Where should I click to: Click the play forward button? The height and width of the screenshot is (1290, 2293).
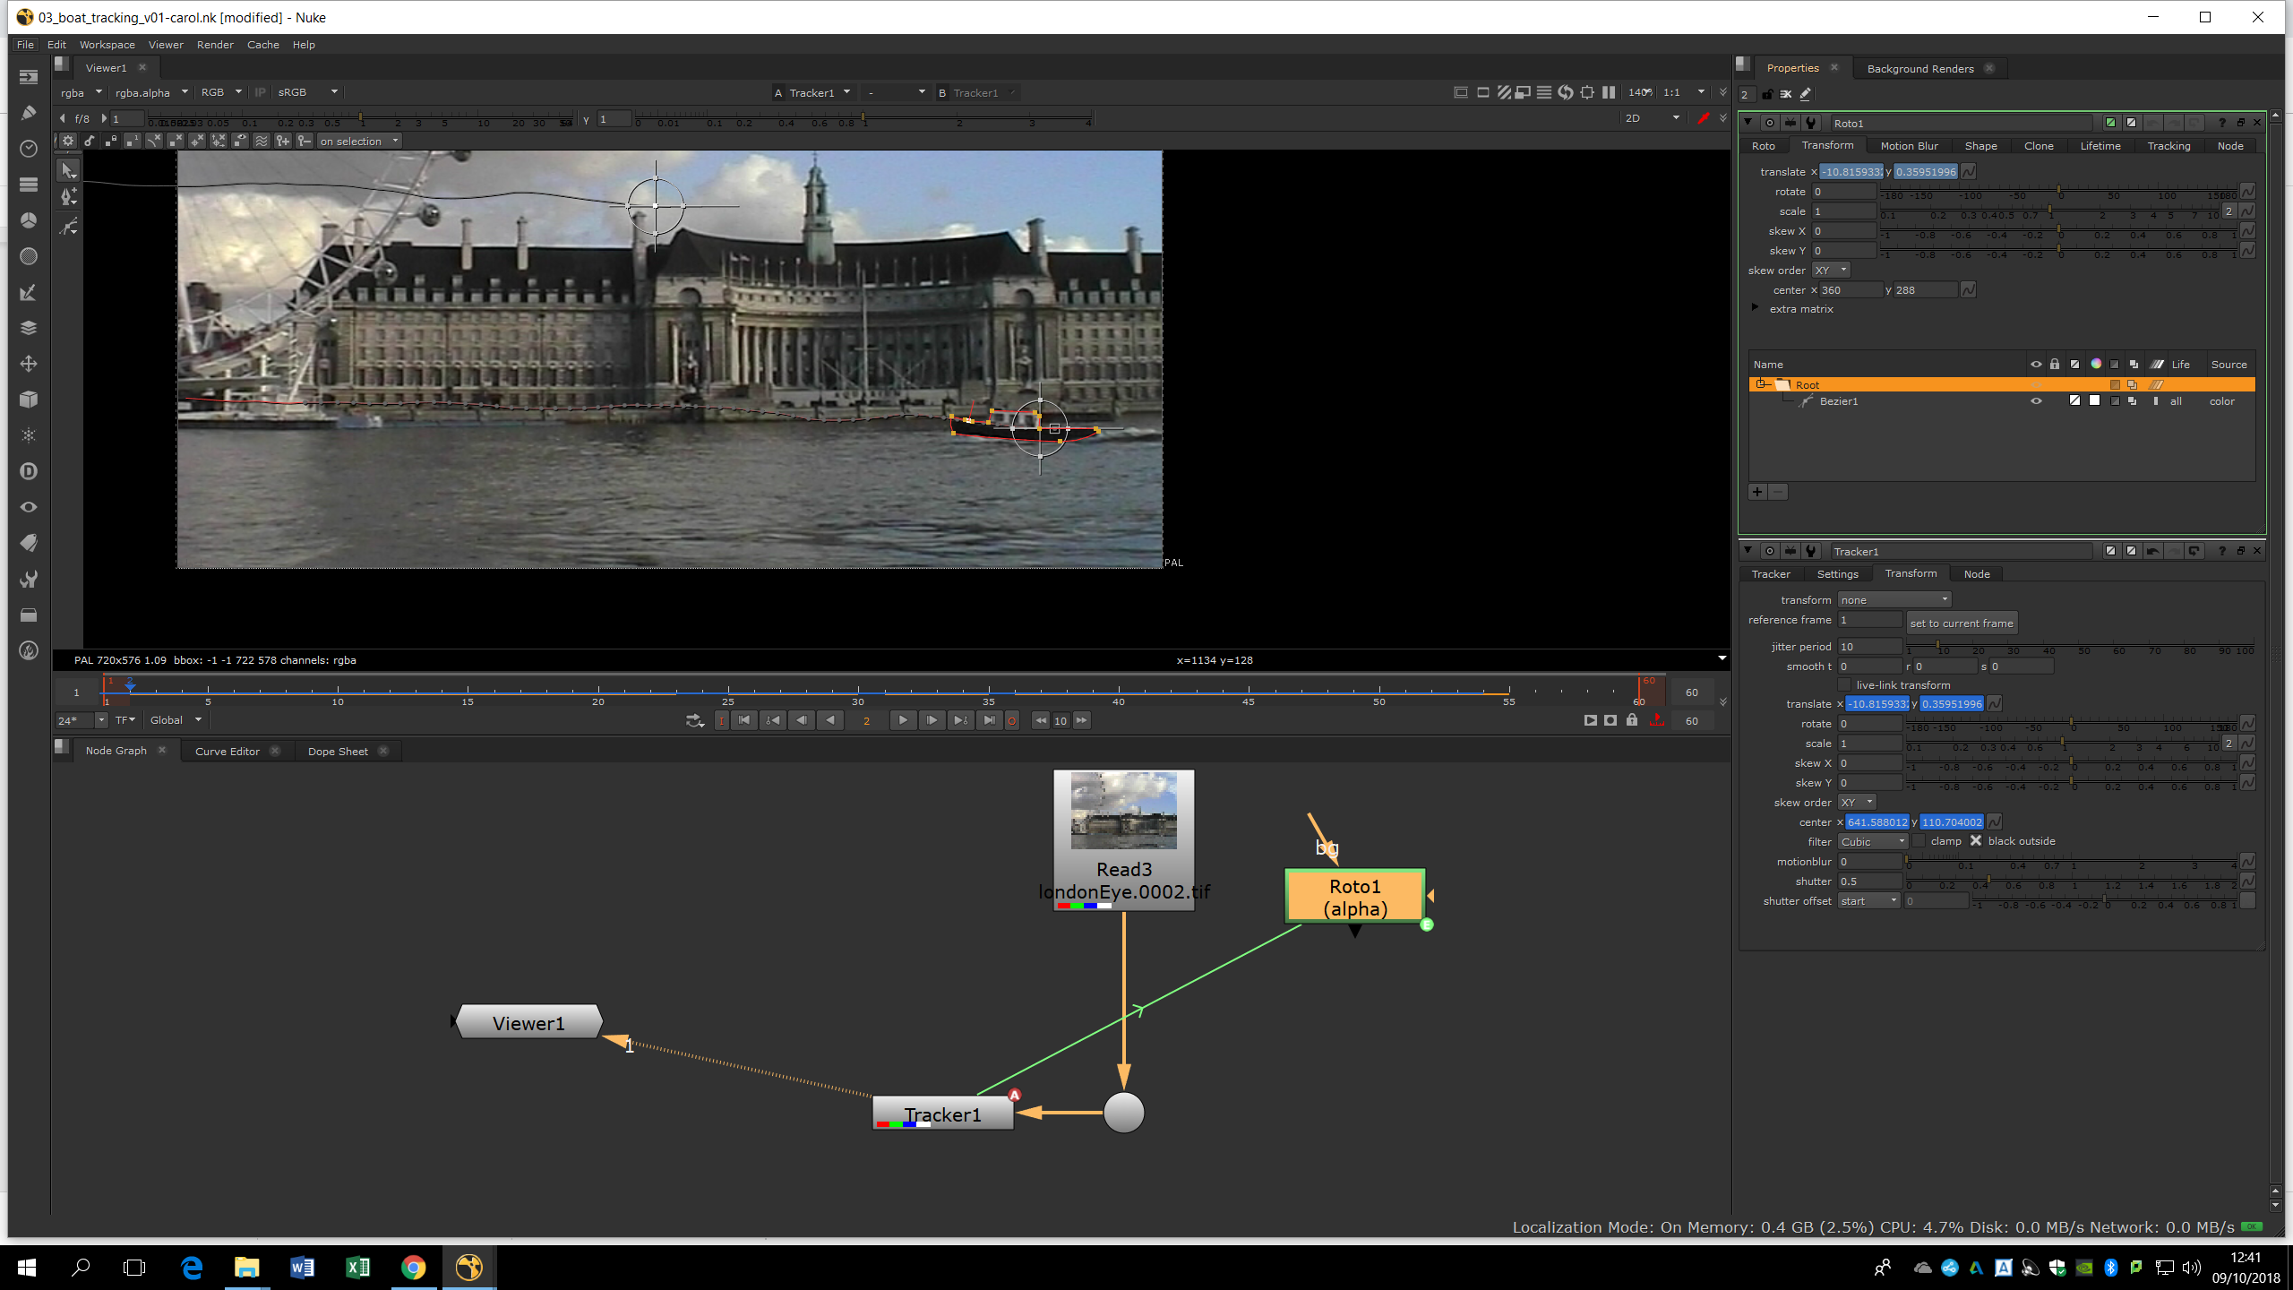[x=903, y=720]
